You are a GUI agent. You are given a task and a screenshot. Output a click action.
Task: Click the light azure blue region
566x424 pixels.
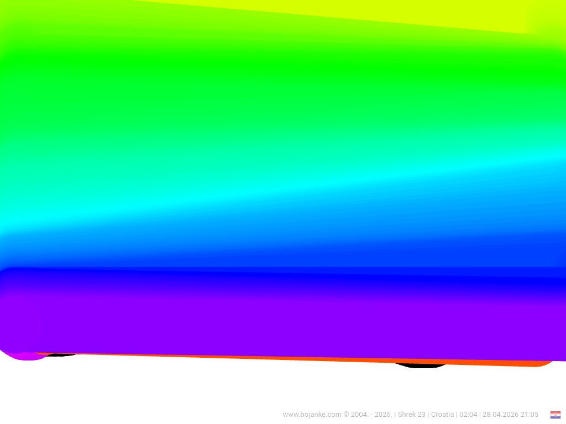(276, 226)
